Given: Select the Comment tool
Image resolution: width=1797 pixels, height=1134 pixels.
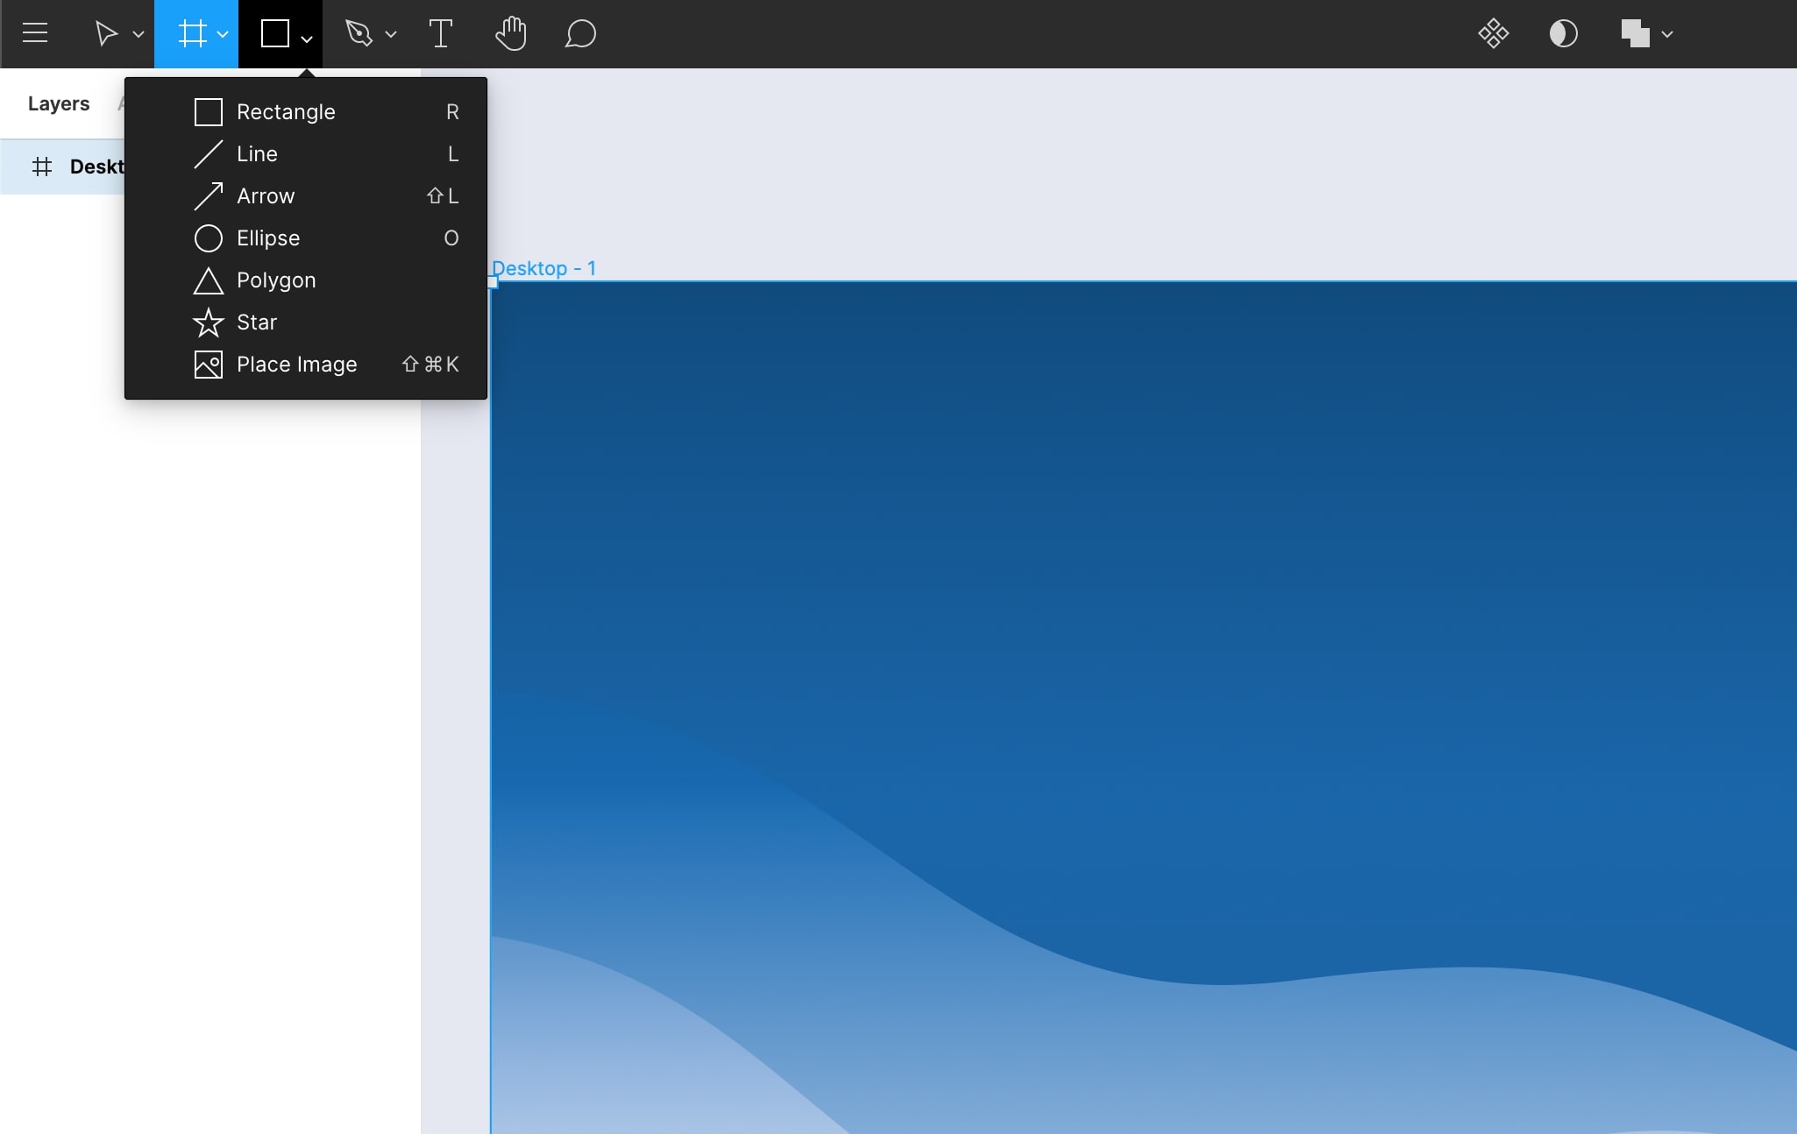Looking at the screenshot, I should pos(580,33).
